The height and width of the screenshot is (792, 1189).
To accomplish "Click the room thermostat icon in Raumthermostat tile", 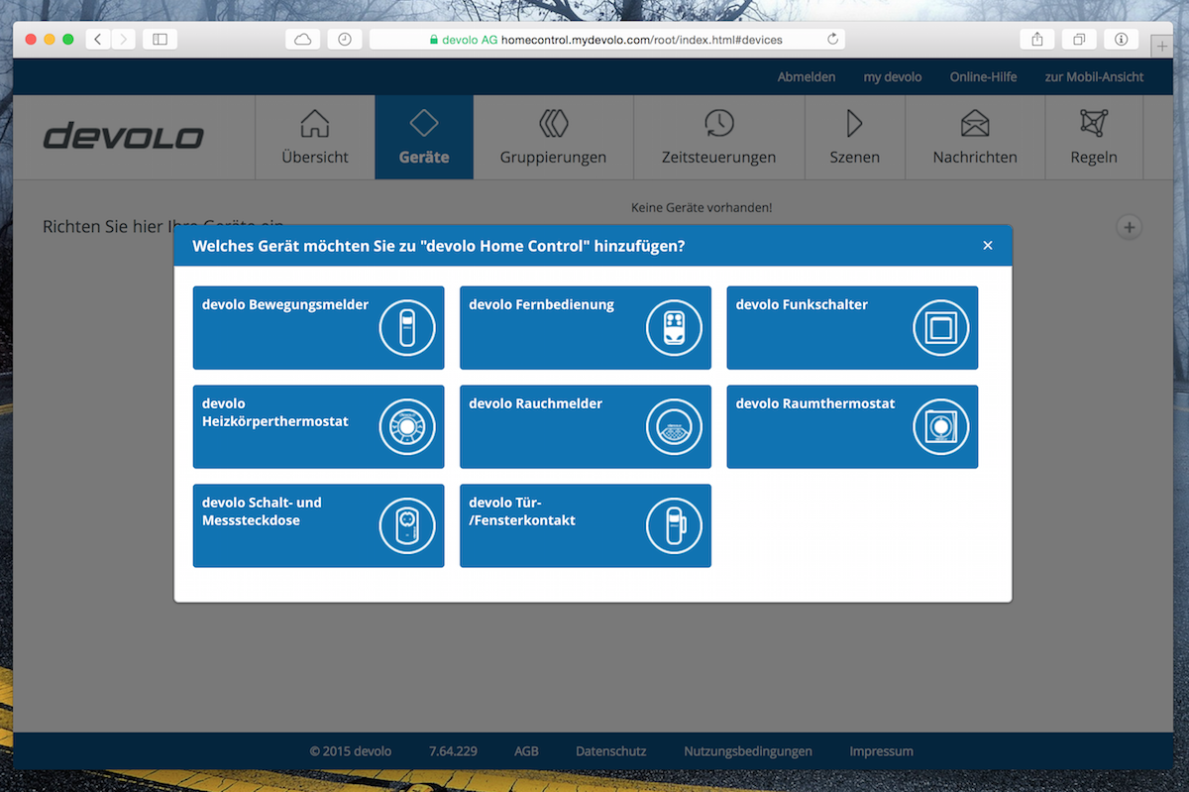I will 941,427.
